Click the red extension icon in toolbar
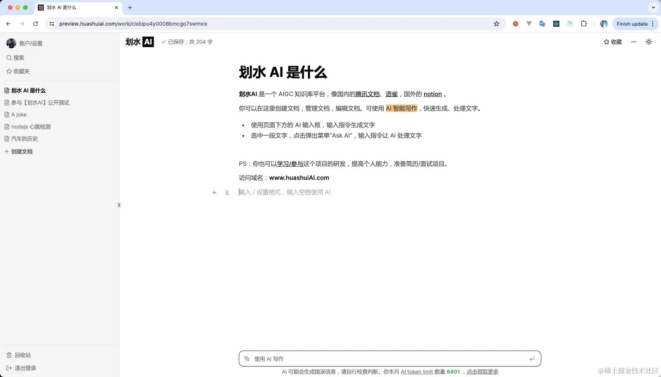 pyautogui.click(x=515, y=24)
